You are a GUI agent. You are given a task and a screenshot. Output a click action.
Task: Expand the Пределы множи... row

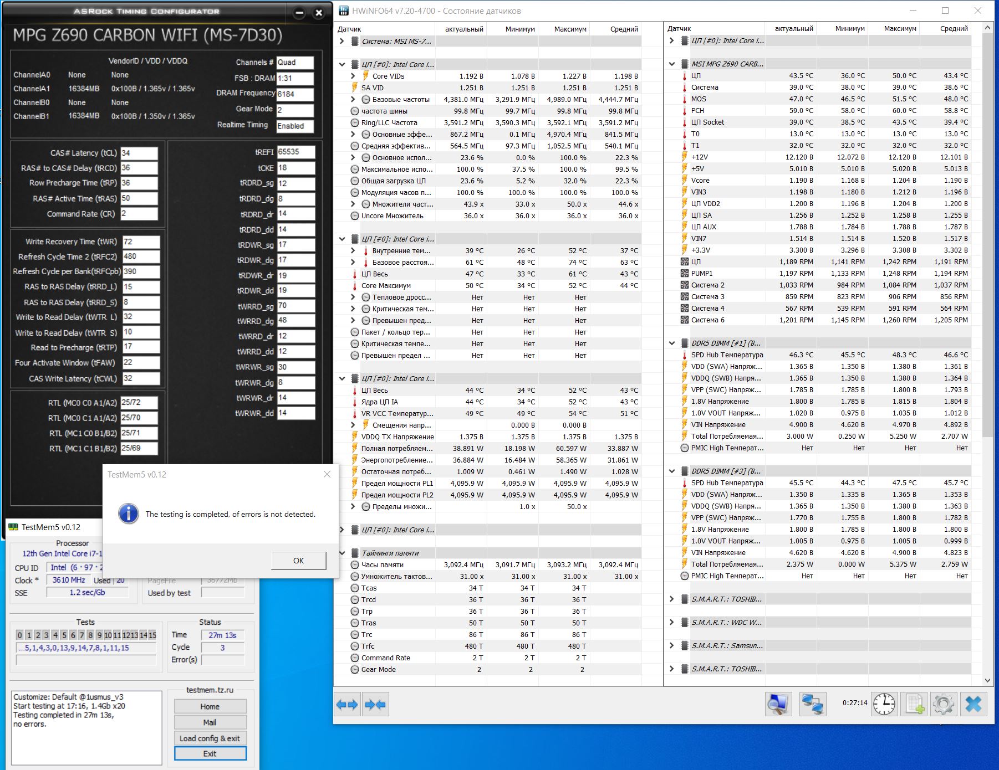pyautogui.click(x=353, y=506)
